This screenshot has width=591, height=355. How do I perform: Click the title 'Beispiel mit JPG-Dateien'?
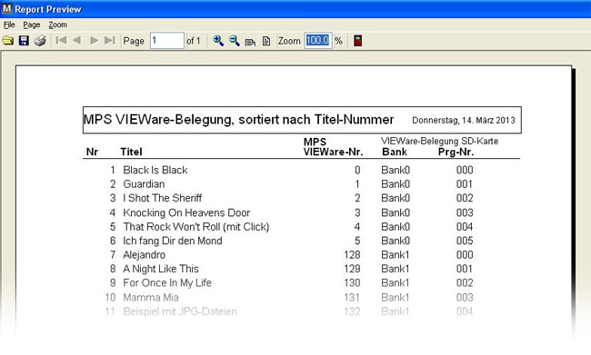tap(180, 311)
